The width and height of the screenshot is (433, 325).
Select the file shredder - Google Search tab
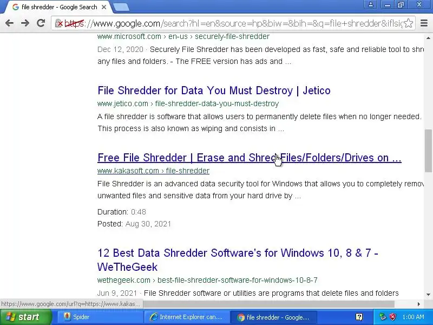(x=59, y=7)
